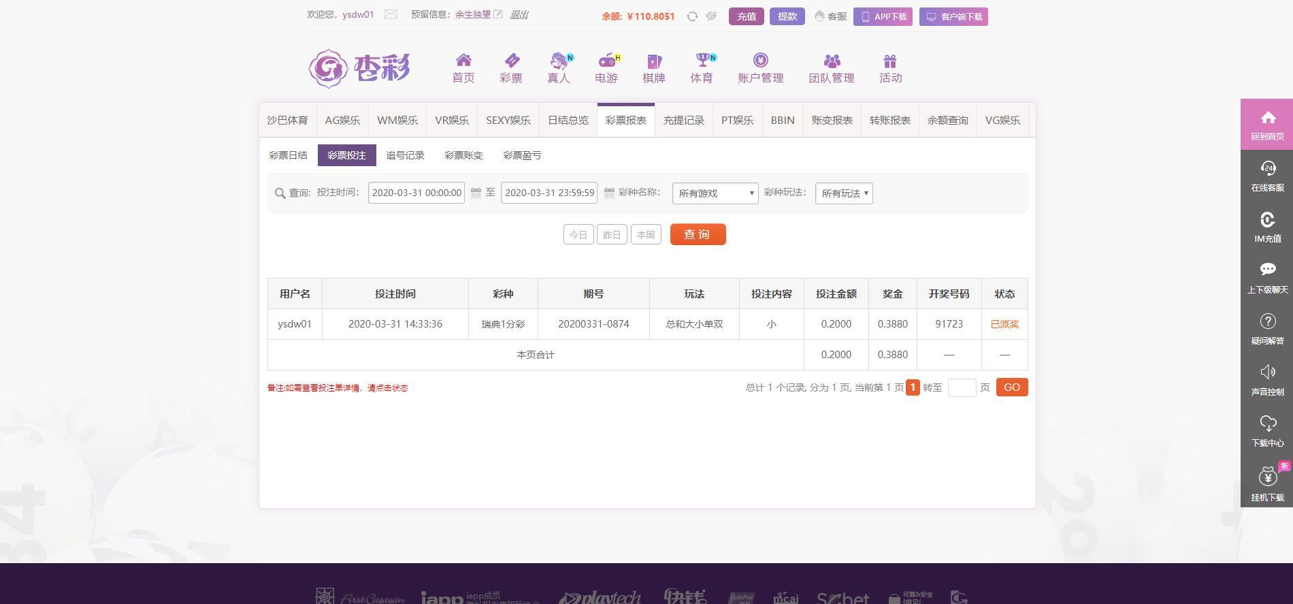Screen dimensions: 1293x604
Task: Open 账户管理 account management nav icon
Action: click(761, 68)
